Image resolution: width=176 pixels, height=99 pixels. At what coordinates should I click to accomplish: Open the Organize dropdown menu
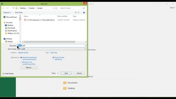click(x=7, y=12)
